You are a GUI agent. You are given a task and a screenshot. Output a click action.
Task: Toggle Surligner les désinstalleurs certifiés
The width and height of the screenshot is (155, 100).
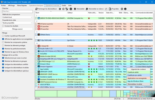3,64
